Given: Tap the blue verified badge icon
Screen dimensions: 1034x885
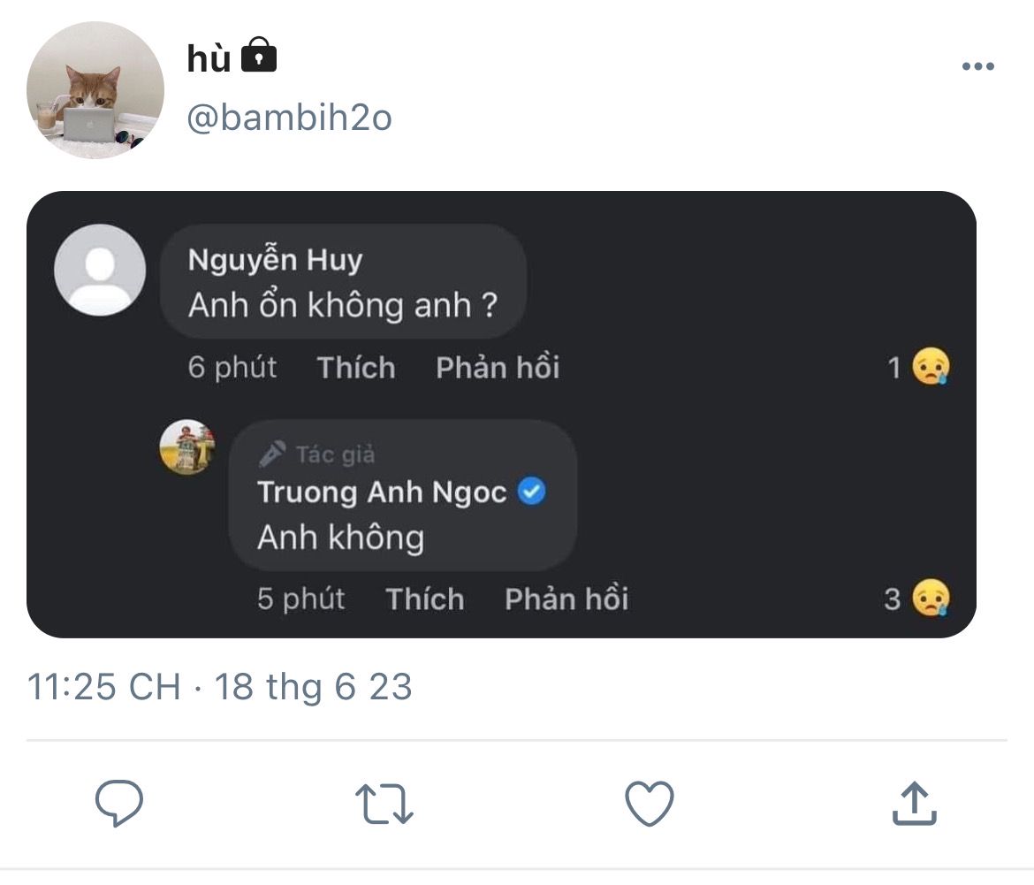Looking at the screenshot, I should click(531, 492).
